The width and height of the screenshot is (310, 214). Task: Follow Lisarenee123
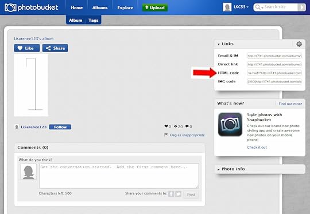(60, 127)
